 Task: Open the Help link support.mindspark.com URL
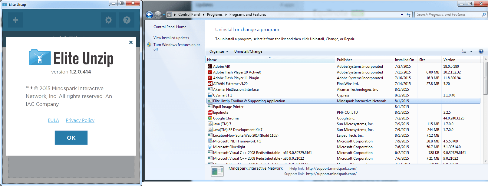pos(331,168)
